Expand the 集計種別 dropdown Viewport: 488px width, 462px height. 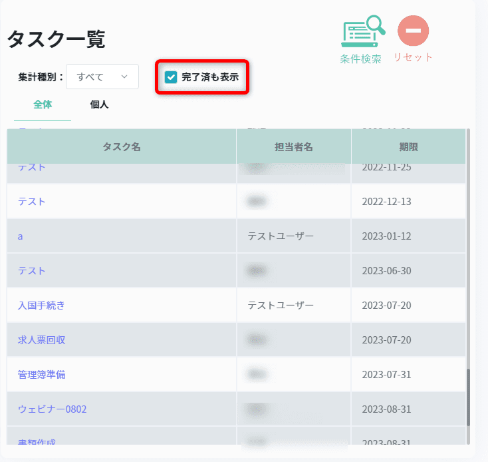click(102, 77)
